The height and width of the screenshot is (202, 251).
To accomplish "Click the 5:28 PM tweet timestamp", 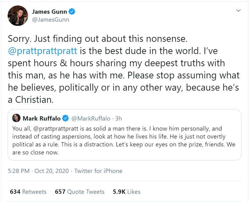I will click(x=18, y=171).
